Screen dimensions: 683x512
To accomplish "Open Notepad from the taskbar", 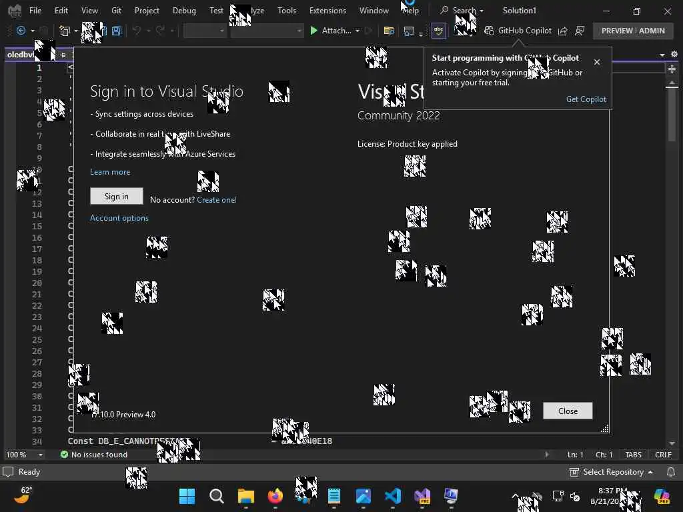I will 333,496.
